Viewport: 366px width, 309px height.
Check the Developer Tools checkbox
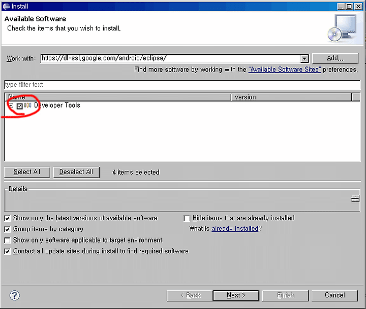(x=20, y=106)
